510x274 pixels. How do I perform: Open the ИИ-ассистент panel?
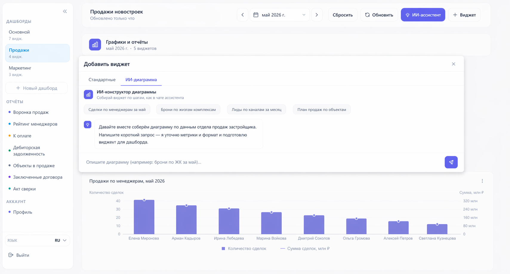click(423, 15)
